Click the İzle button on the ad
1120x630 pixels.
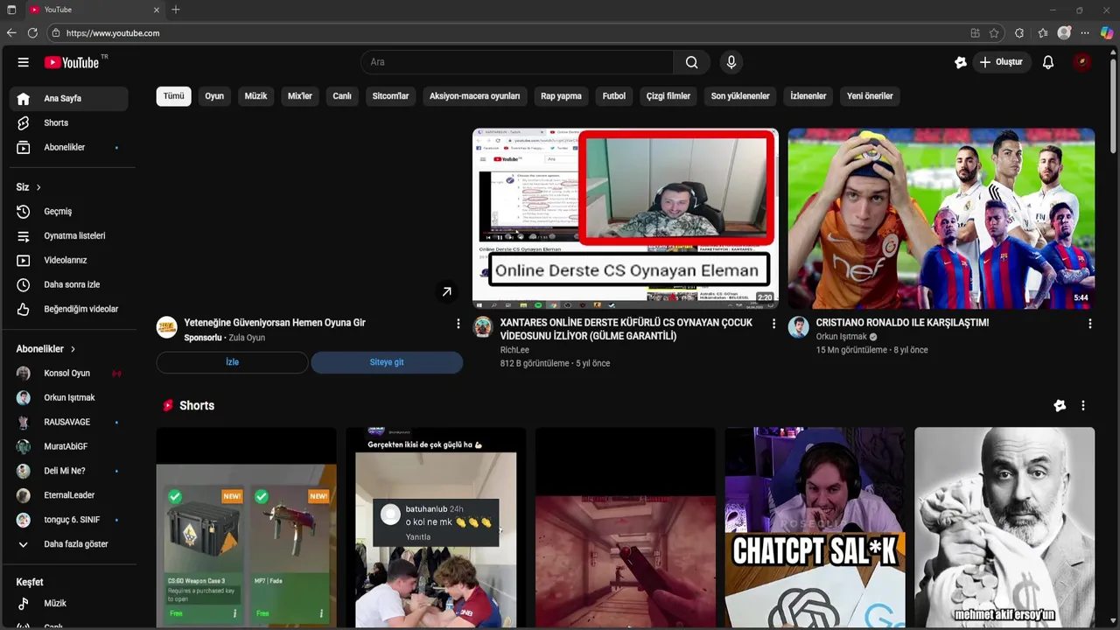(232, 362)
